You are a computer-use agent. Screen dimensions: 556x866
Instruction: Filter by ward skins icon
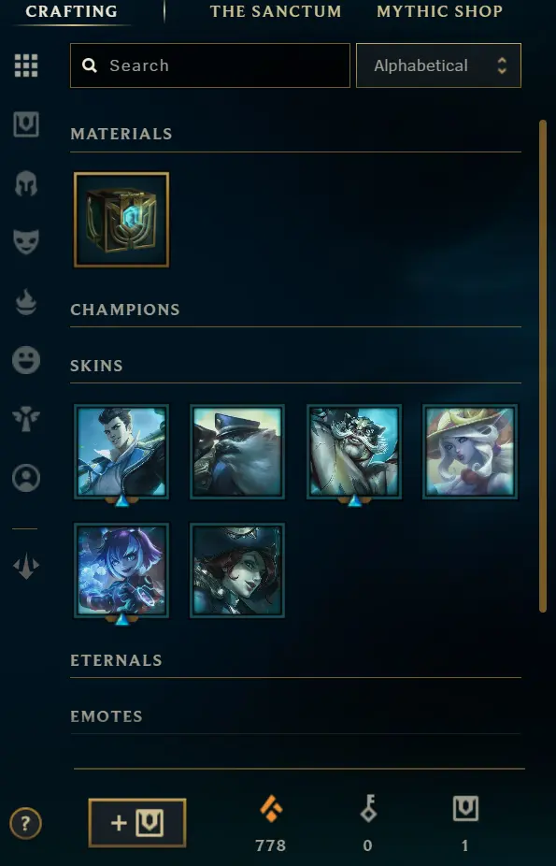click(26, 419)
